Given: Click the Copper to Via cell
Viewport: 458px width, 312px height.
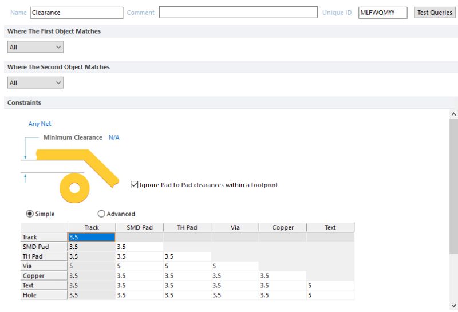Looking at the screenshot, I should (x=235, y=275).
